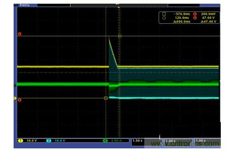Select horizontal cursor 'a' label at left
The width and height of the screenshot is (227, 150).
point(19,100)
